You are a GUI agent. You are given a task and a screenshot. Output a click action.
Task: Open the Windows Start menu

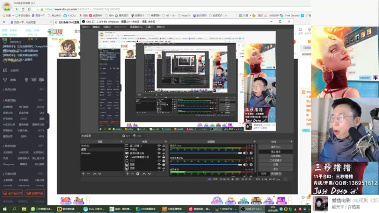pyautogui.click(x=5, y=209)
